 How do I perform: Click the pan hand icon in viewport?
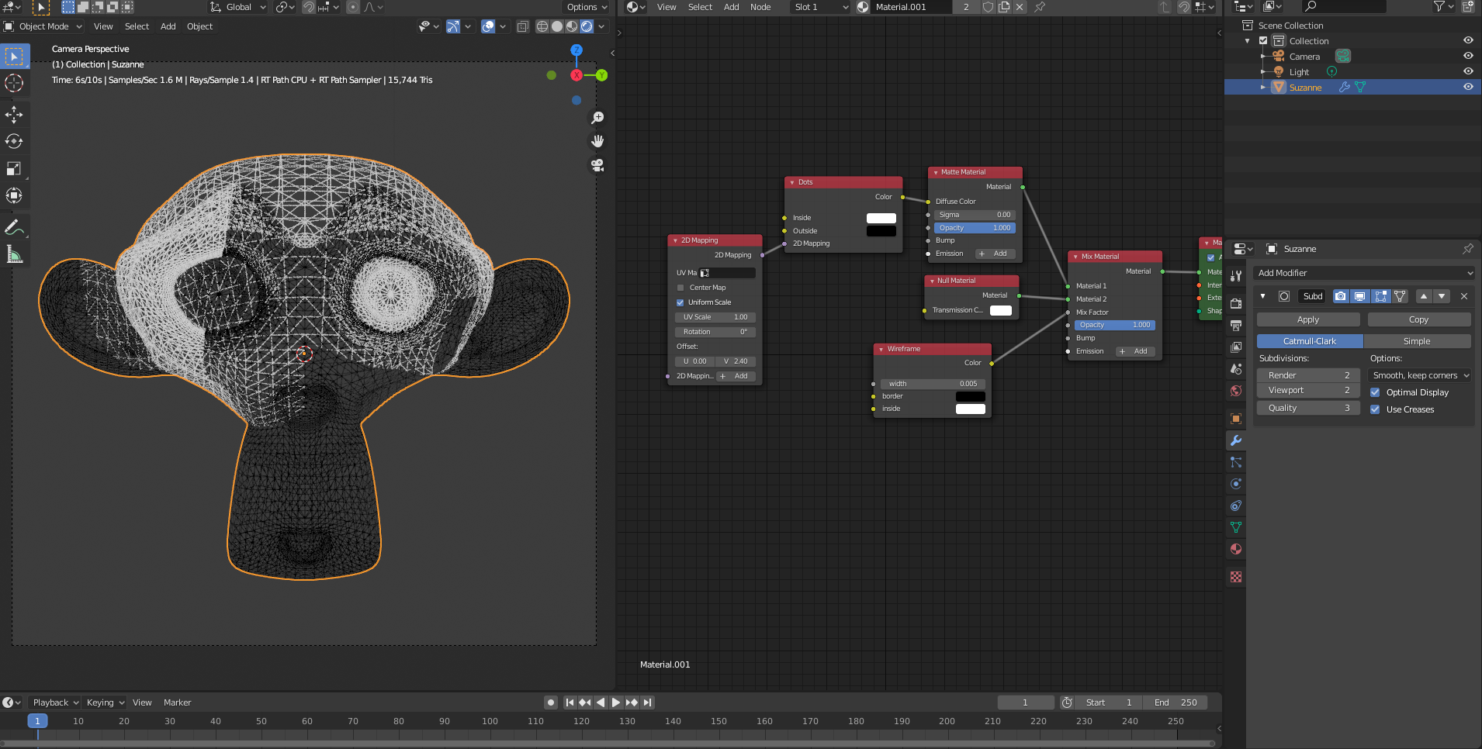(597, 141)
